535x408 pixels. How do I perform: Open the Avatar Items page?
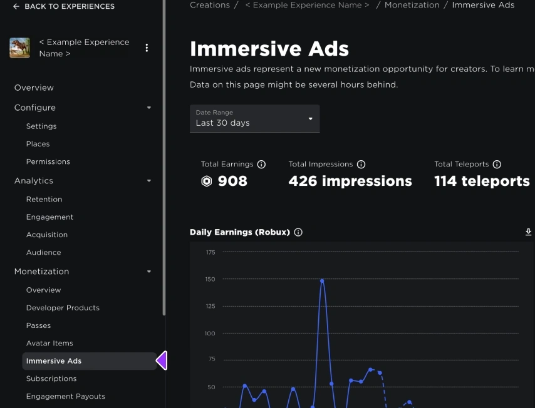click(x=49, y=344)
